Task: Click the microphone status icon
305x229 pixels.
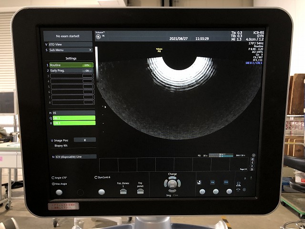Action: (251, 178)
